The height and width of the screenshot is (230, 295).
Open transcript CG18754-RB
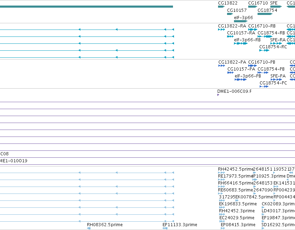(x=271, y=33)
